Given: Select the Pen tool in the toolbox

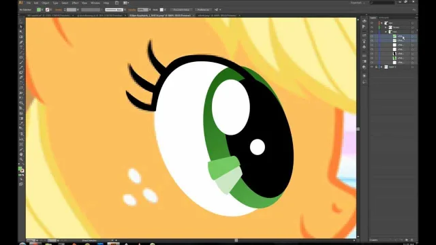Looking at the screenshot, I should 21,42.
